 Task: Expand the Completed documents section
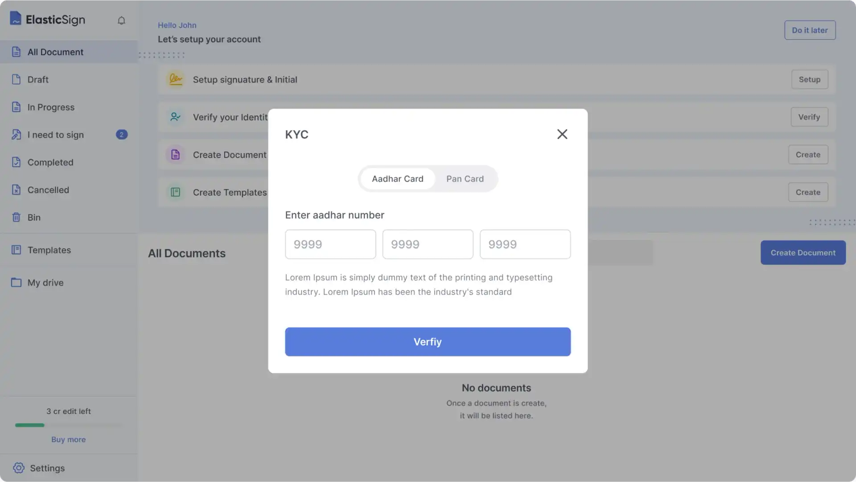pos(50,162)
